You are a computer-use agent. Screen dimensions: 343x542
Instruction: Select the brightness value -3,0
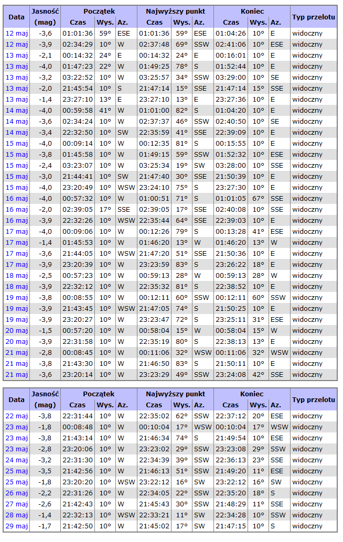coord(45,177)
